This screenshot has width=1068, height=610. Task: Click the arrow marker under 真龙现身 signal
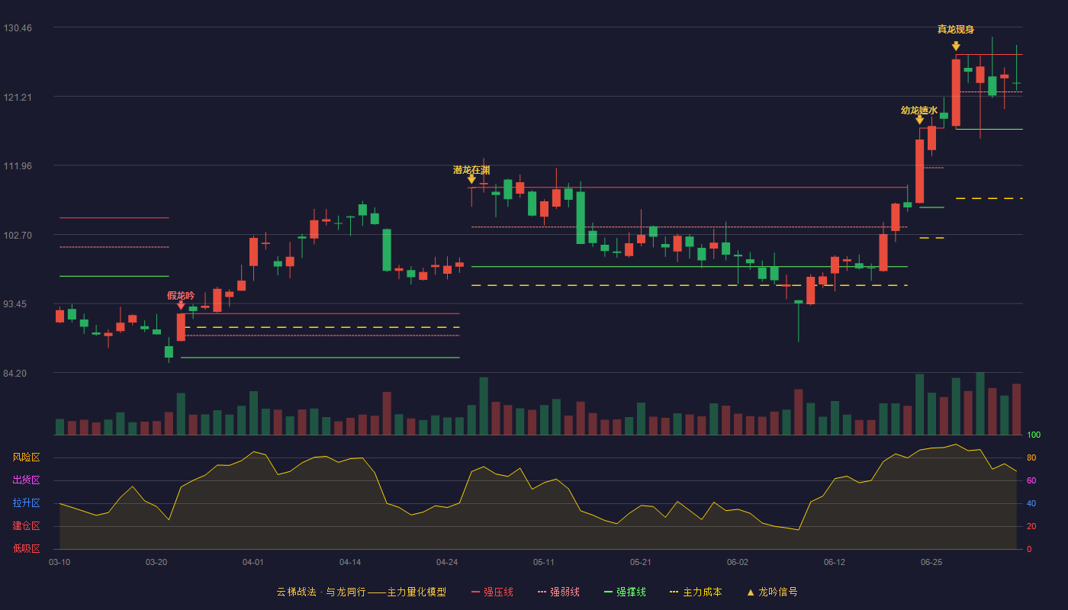coord(956,46)
